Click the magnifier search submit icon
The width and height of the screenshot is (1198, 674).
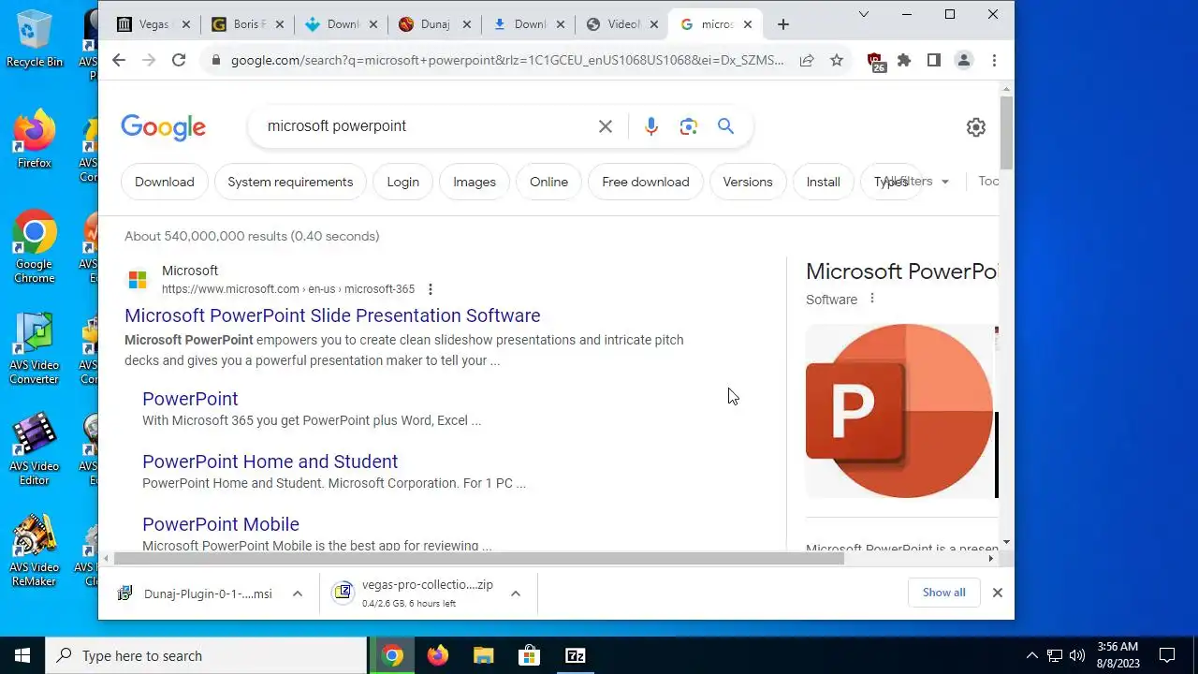tap(725, 126)
